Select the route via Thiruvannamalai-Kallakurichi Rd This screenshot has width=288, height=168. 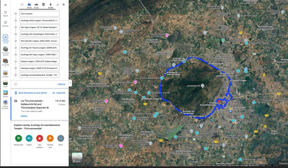[x=40, y=108]
